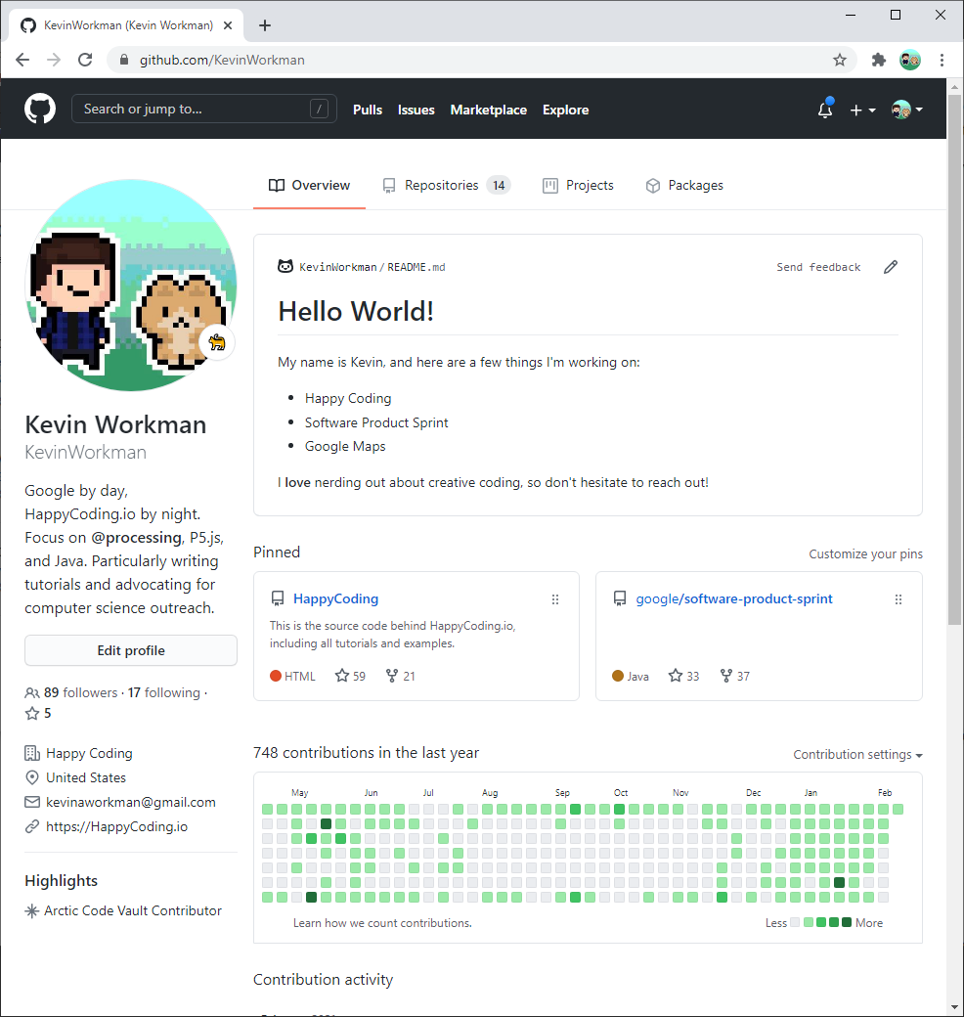
Task: Open the notifications bell
Action: (824, 109)
